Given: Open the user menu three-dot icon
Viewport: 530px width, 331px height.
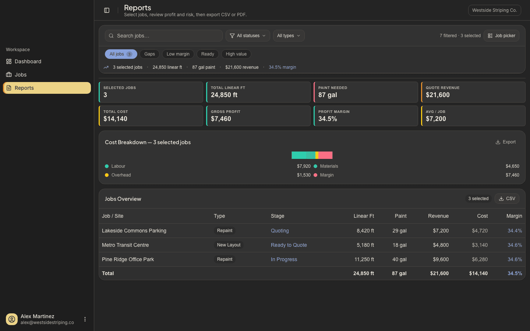Looking at the screenshot, I should click(x=85, y=319).
